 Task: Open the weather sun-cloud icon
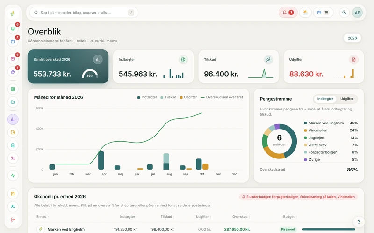[305, 13]
